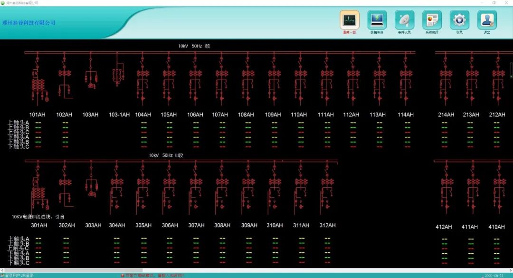Viewport: 513px width, 278px height.
Task: Click the 登录 login gear icon
Action: click(459, 20)
